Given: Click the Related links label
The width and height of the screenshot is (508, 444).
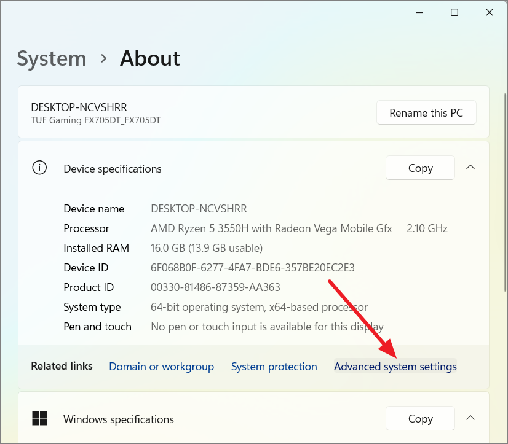Looking at the screenshot, I should tap(62, 366).
